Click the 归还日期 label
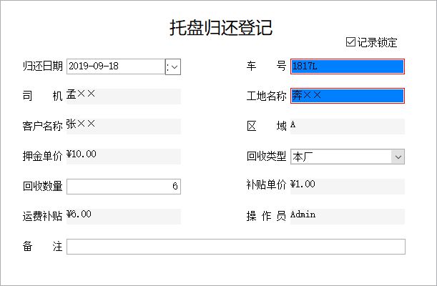The height and width of the screenshot is (286, 437). (x=43, y=66)
